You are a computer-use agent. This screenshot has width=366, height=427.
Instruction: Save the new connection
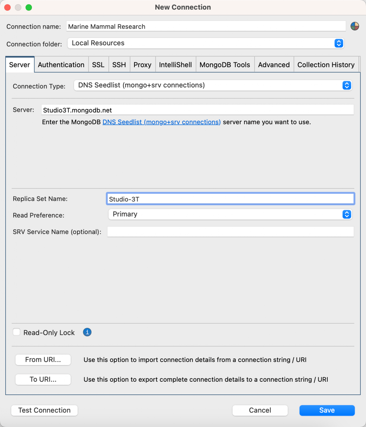327,410
